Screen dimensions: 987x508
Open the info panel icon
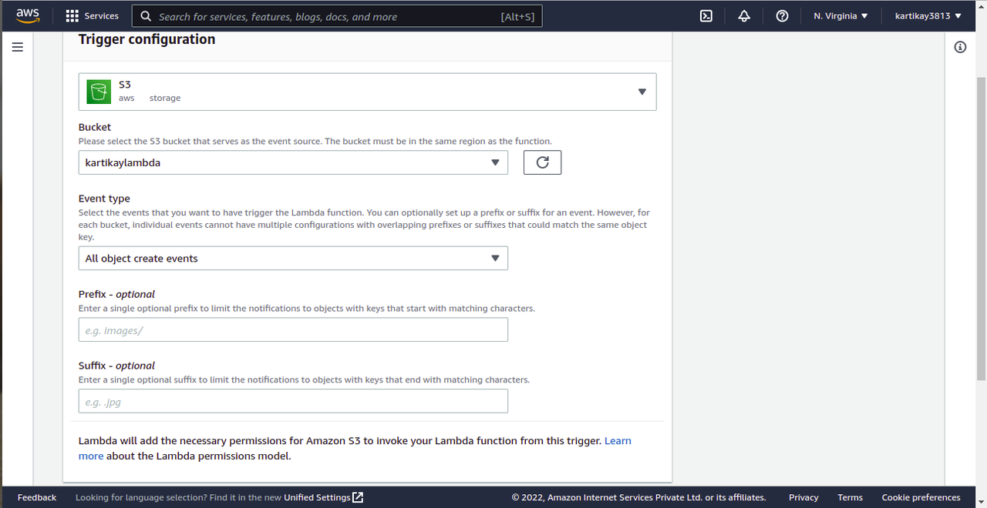(x=960, y=47)
